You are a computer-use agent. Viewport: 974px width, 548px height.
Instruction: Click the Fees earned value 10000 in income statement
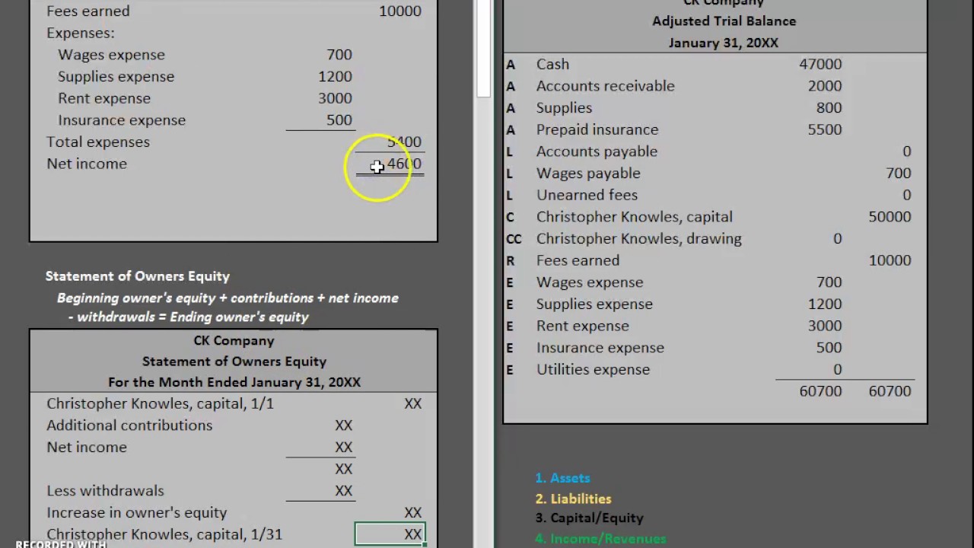pos(399,11)
